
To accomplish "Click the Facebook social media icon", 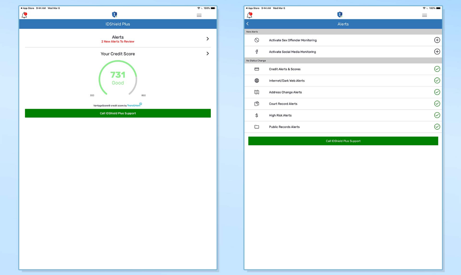I will coord(257,52).
